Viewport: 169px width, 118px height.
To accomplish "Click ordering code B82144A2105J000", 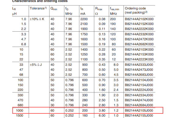I will pos(139,110).
